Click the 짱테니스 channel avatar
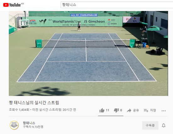Screen dimensions: 173x134 14,125
